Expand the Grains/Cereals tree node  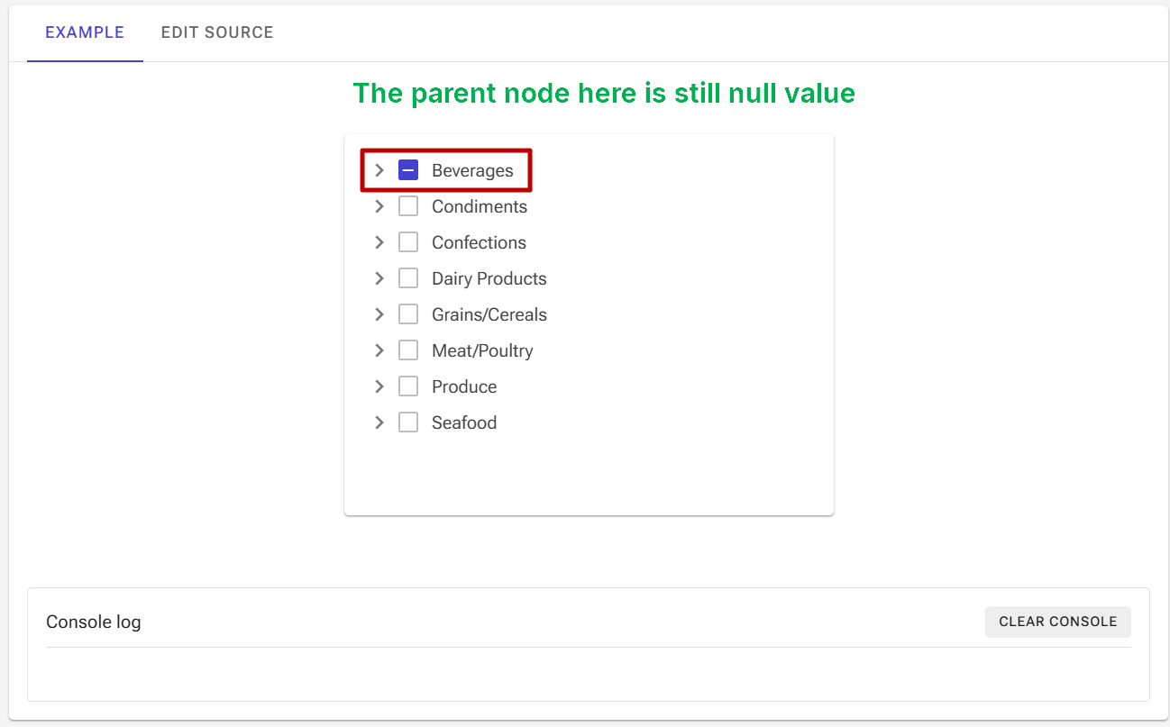379,314
